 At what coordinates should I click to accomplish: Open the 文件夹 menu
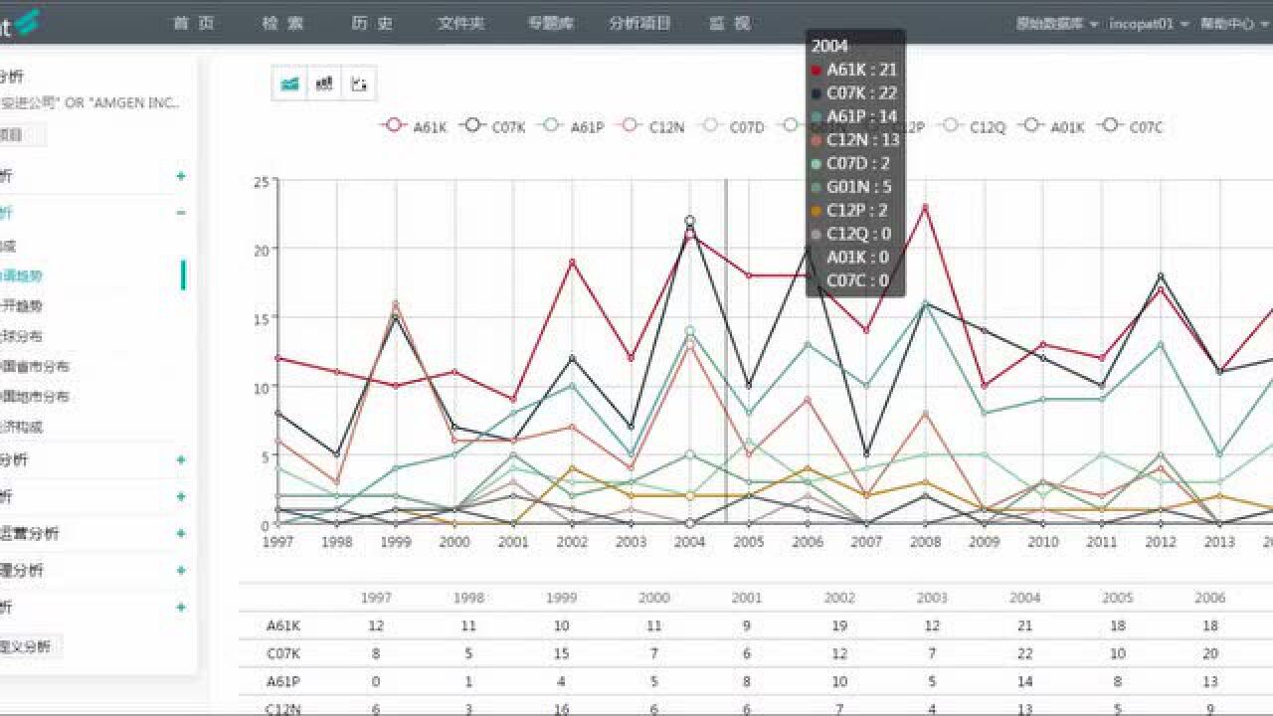[x=461, y=24]
